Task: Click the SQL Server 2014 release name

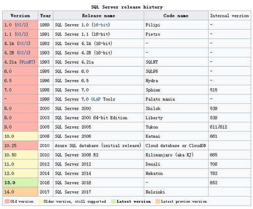Action: click(73, 173)
